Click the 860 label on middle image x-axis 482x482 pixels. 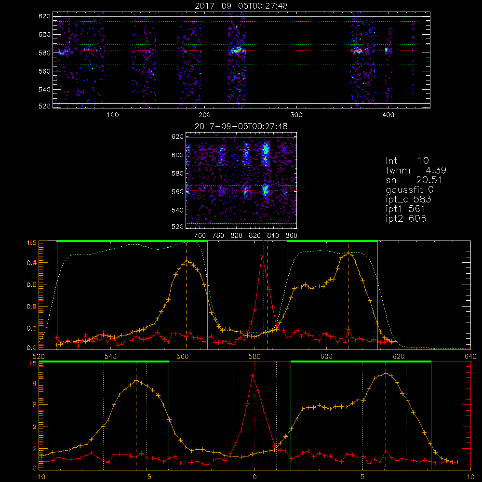[x=292, y=236]
